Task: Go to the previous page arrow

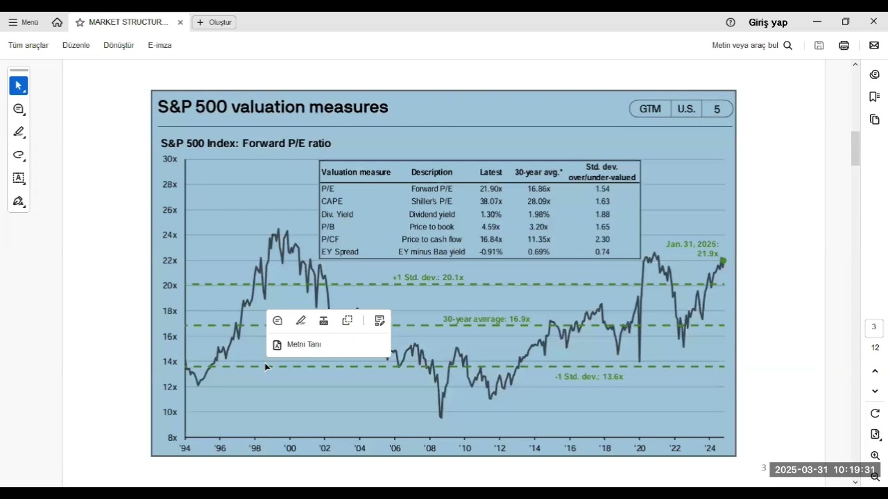Action: [875, 371]
